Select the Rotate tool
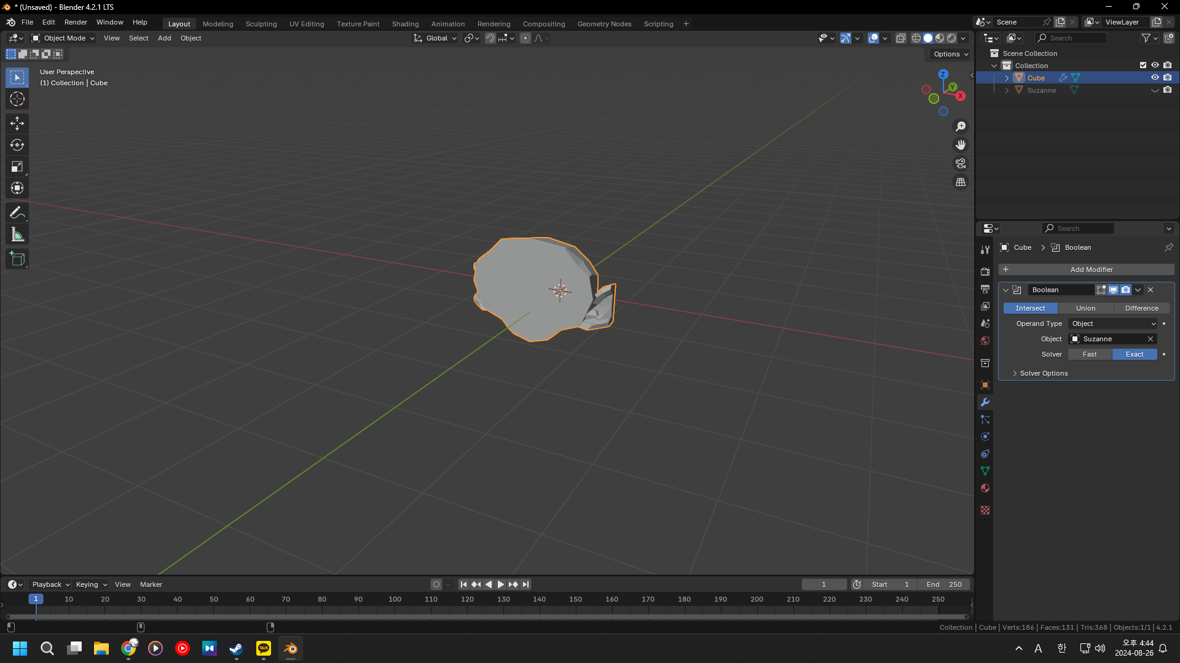The height and width of the screenshot is (663, 1180). 17,145
